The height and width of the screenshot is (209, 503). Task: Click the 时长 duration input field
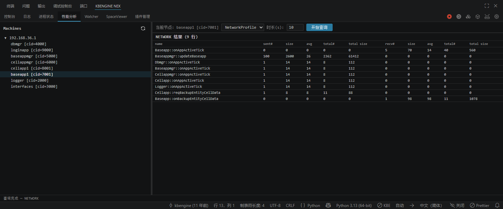295,27
